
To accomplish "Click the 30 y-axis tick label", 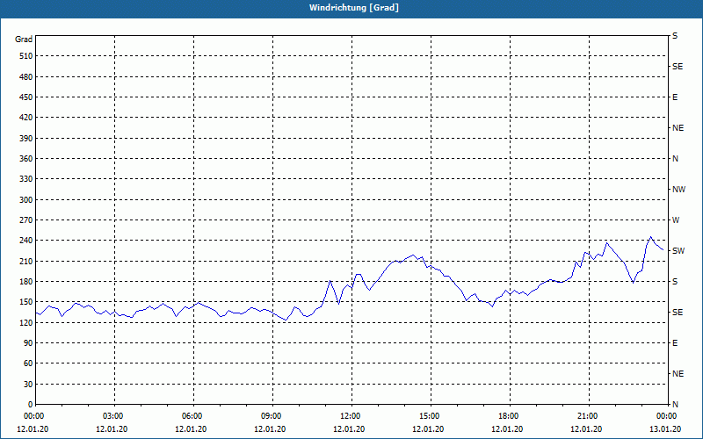I will [x=28, y=385].
